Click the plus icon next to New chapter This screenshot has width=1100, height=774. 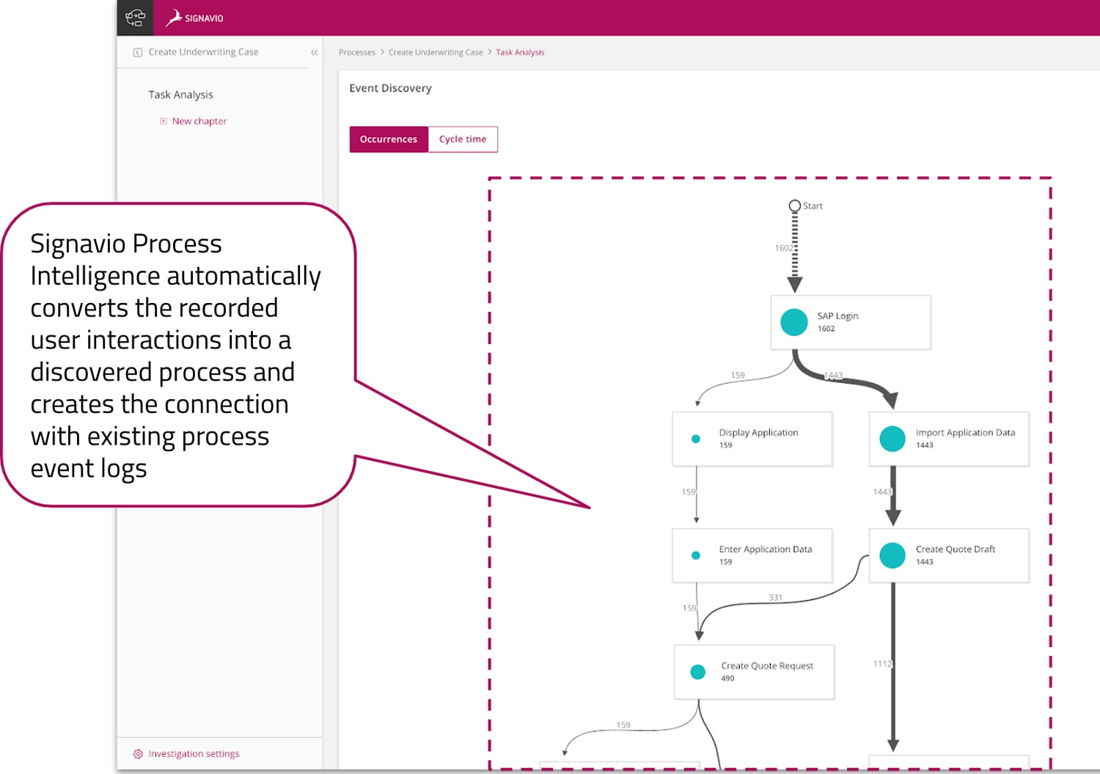point(164,121)
